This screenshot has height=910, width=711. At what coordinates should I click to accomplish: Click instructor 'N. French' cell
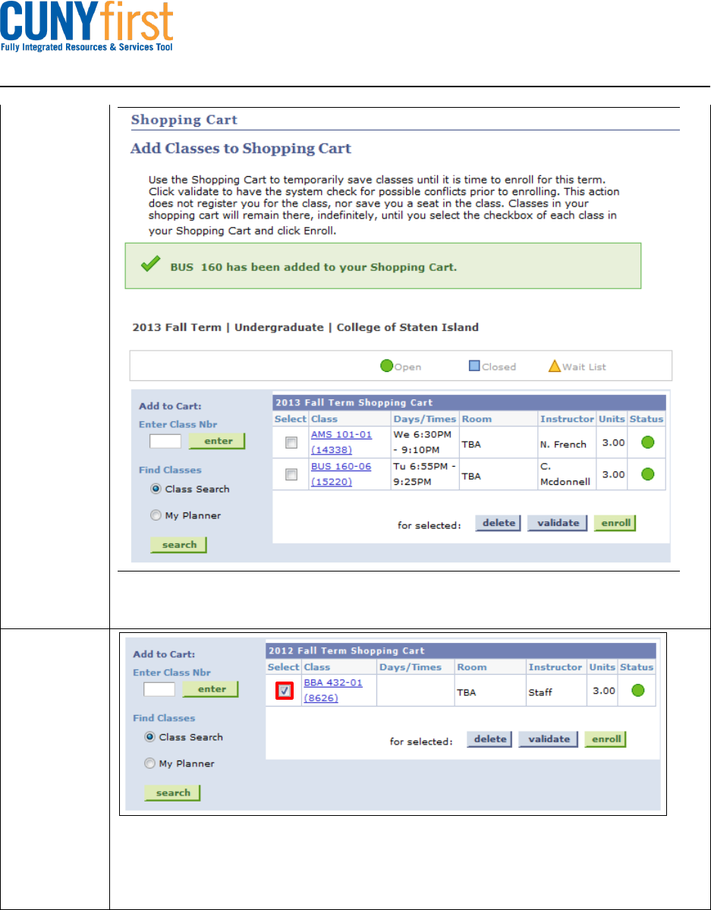click(567, 442)
